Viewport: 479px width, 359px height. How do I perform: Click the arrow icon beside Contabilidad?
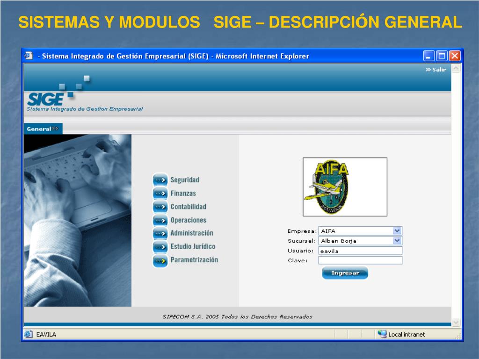(x=160, y=207)
